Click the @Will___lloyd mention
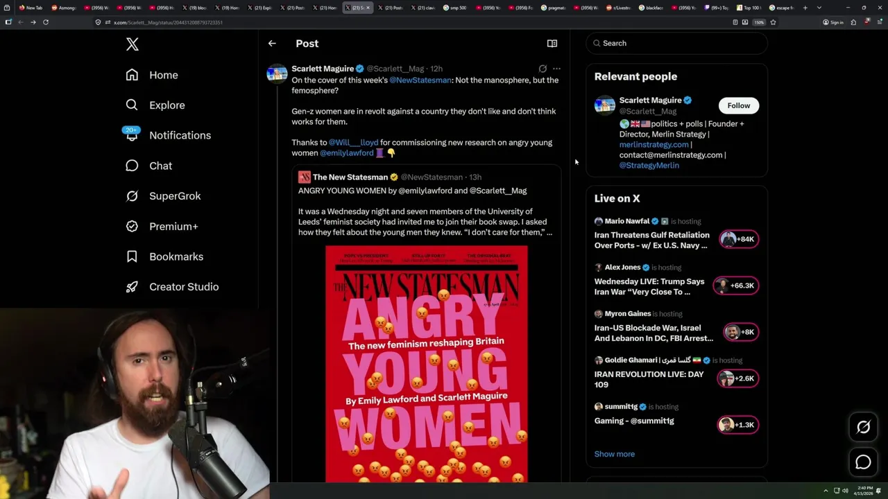This screenshot has height=499, width=888. pyautogui.click(x=354, y=143)
